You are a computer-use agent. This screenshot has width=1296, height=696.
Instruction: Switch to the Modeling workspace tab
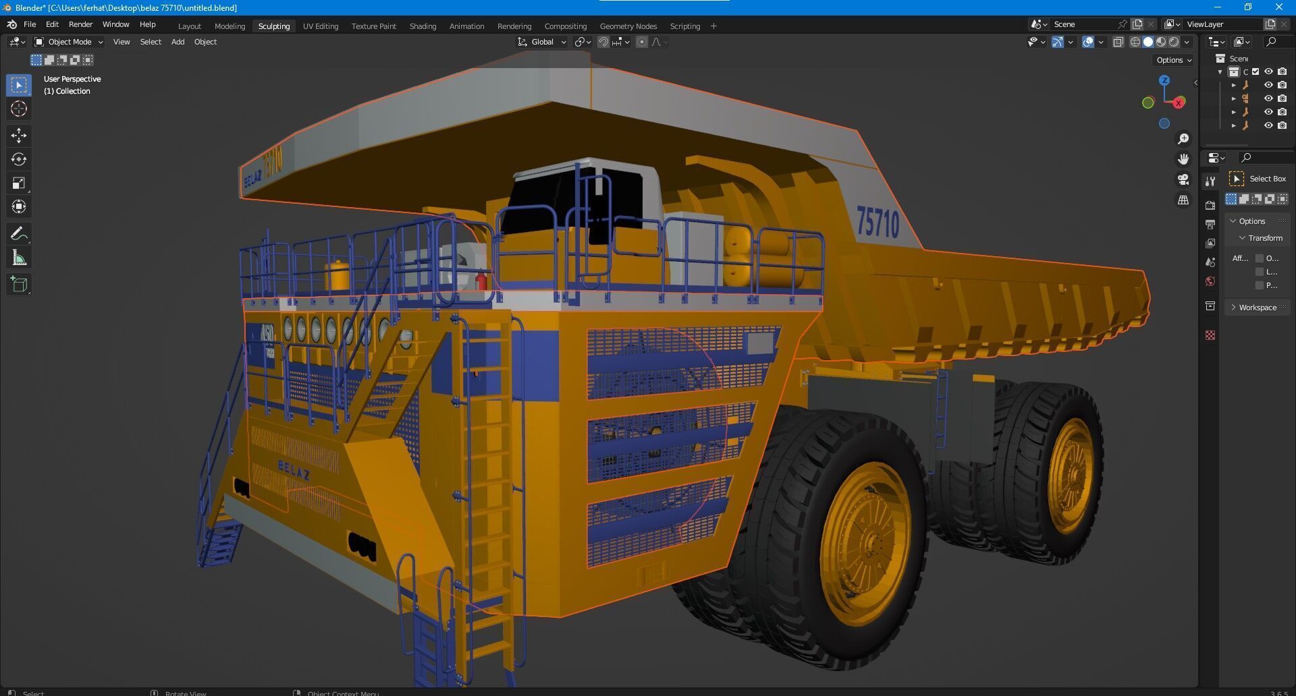pyautogui.click(x=230, y=26)
